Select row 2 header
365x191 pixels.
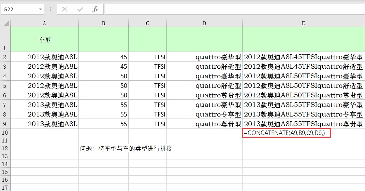tap(5, 57)
